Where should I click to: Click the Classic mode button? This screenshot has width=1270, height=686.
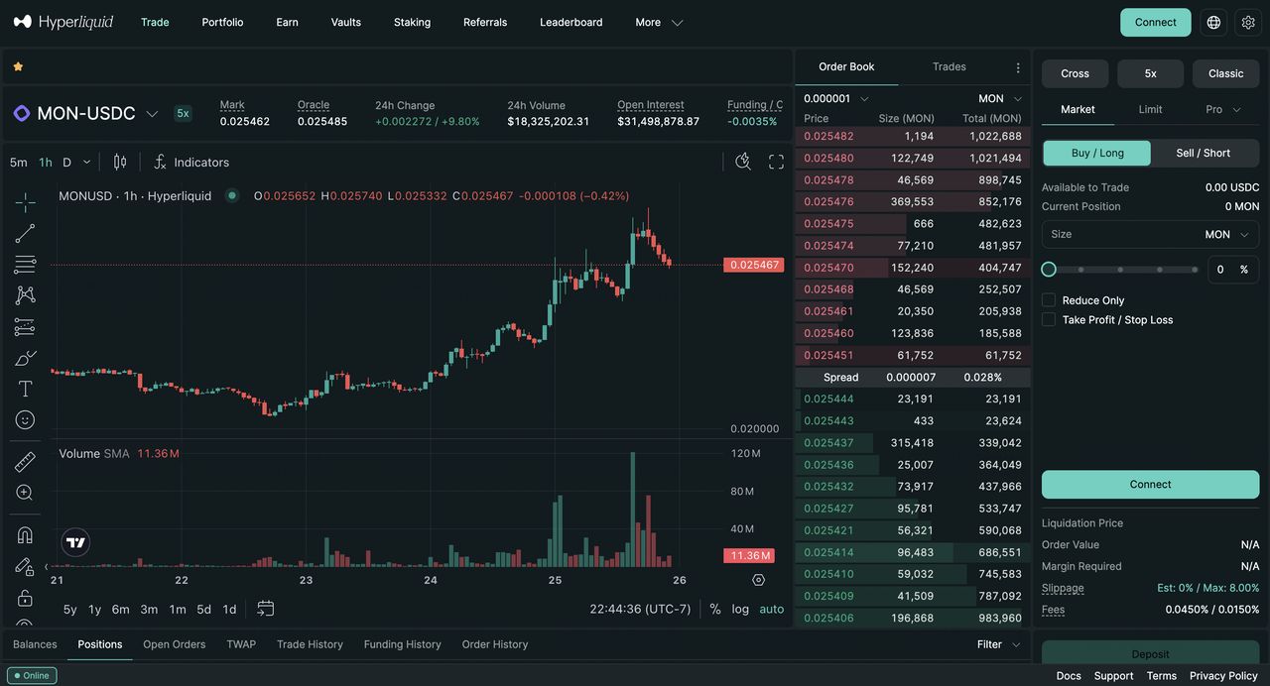click(1225, 73)
